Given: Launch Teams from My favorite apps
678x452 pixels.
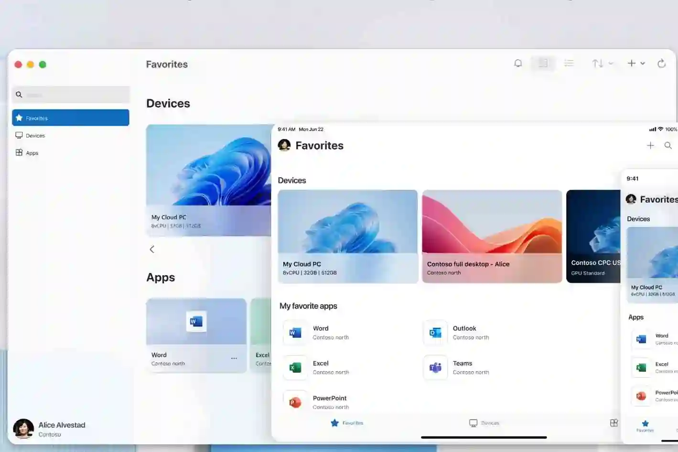Looking at the screenshot, I should [435, 367].
